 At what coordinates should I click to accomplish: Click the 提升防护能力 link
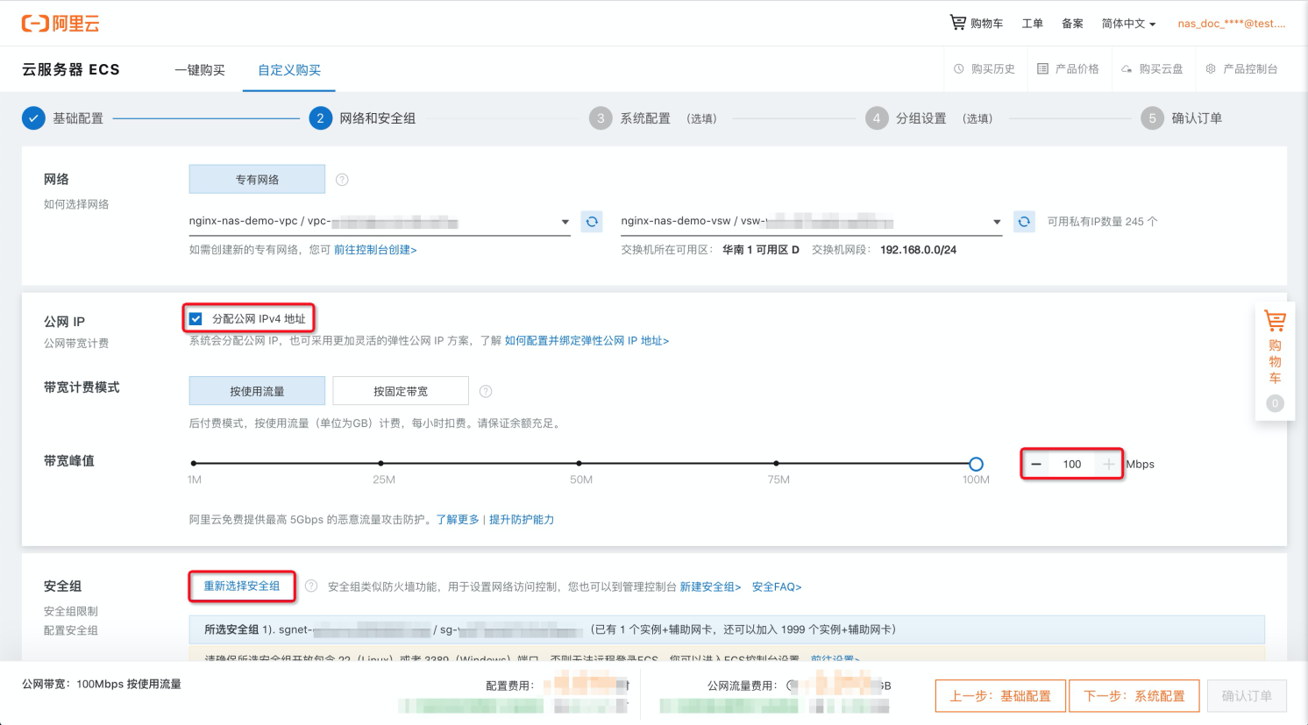522,520
